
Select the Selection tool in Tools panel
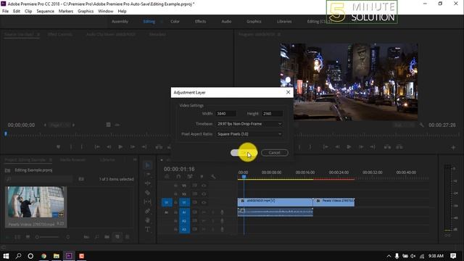tap(148, 165)
